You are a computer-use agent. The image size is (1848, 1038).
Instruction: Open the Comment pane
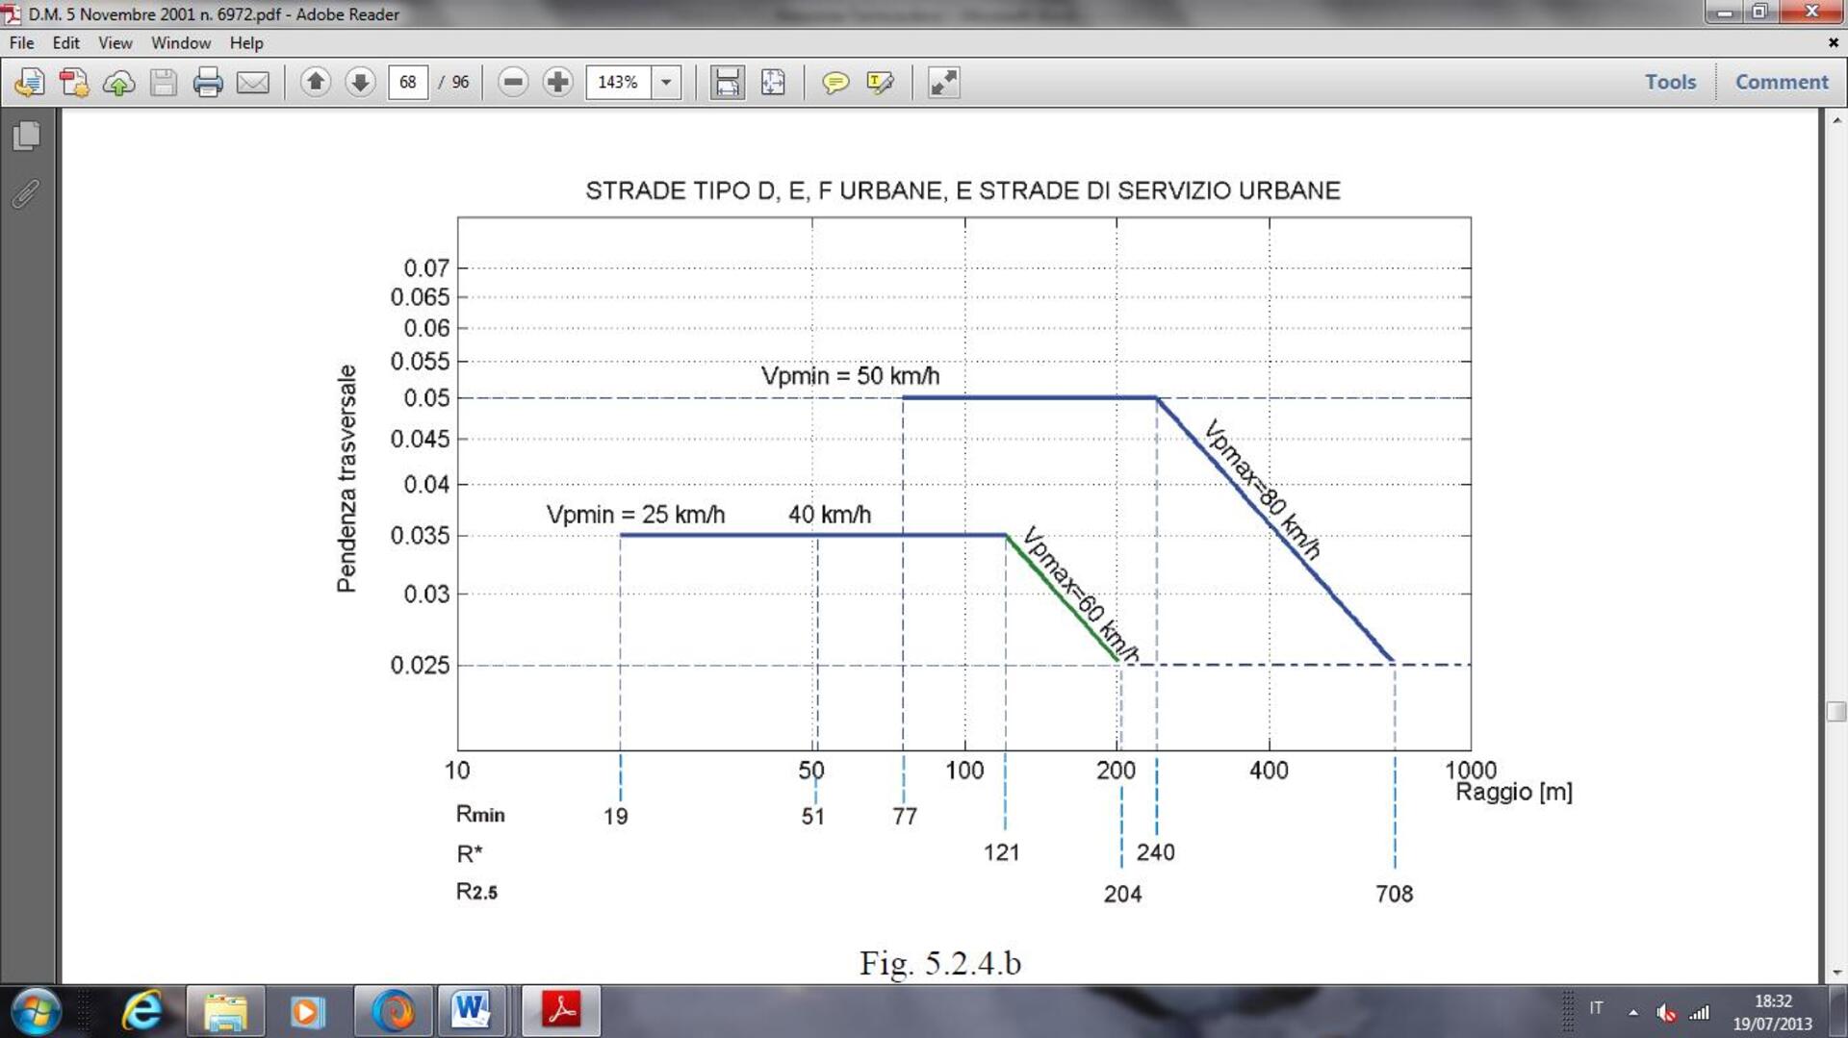coord(1782,82)
